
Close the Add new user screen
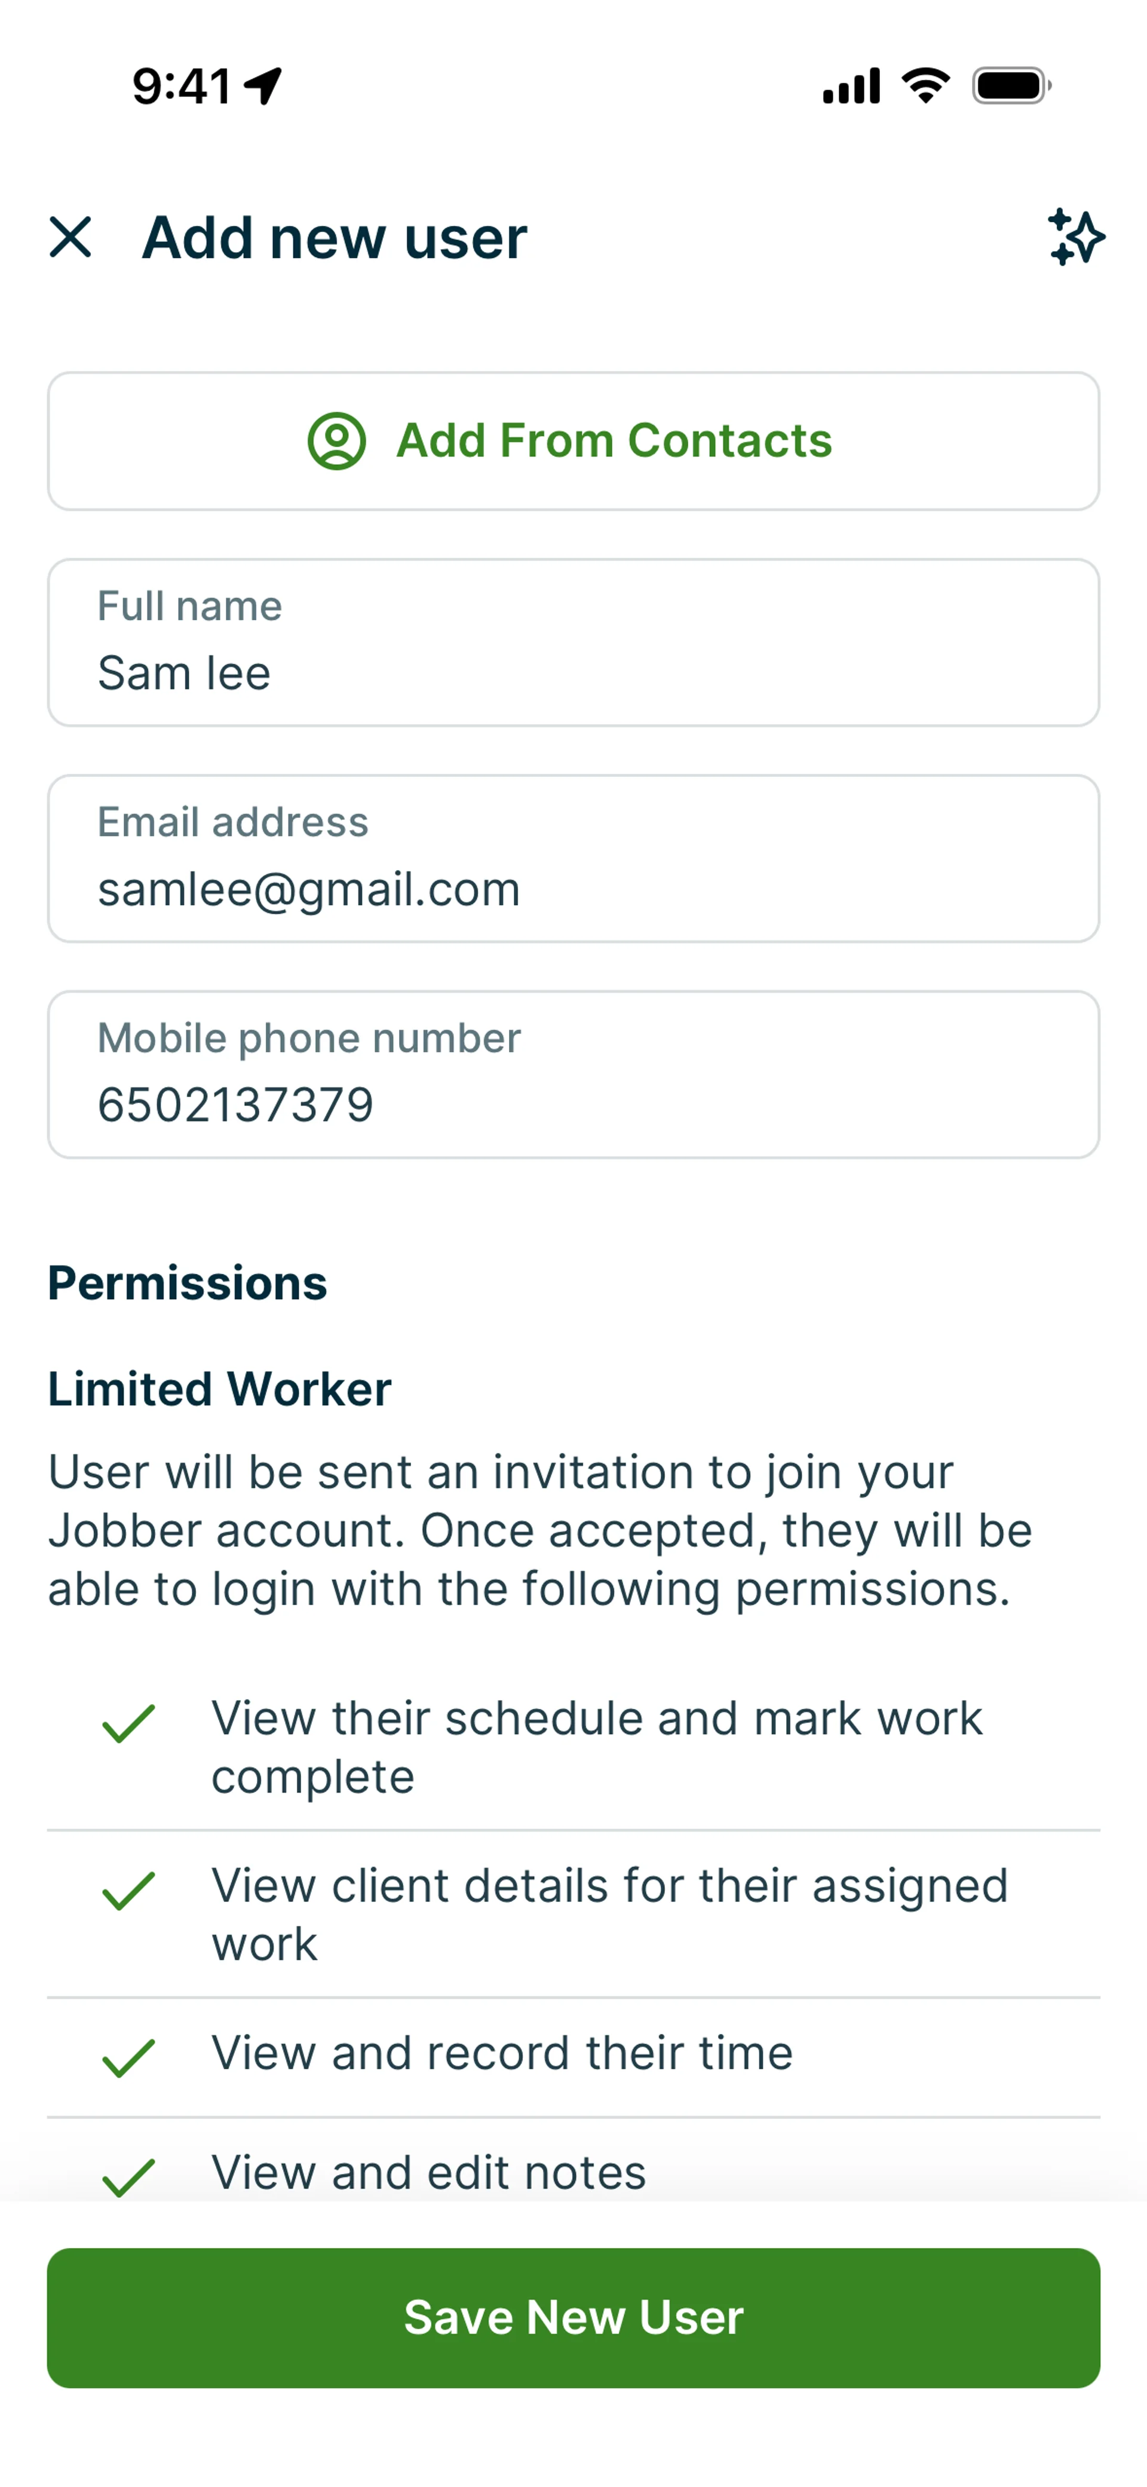coord(70,237)
